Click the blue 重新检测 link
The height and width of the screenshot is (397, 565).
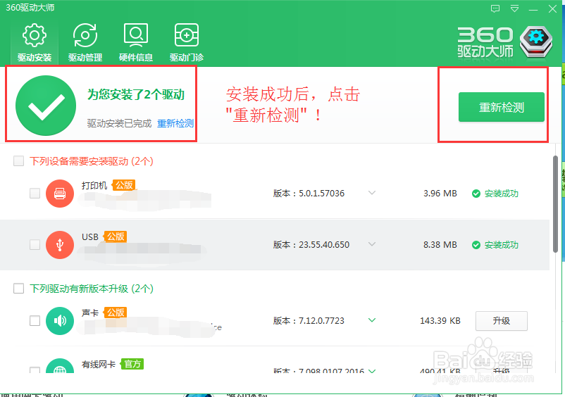[x=175, y=123]
